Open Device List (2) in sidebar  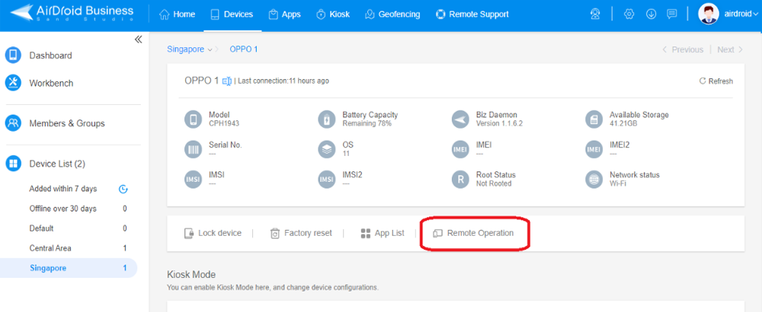[x=57, y=164]
